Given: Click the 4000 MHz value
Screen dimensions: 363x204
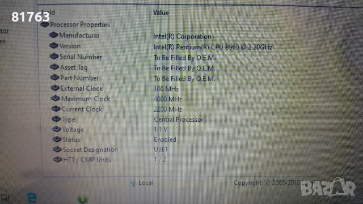Looking at the screenshot, I should coord(168,99).
